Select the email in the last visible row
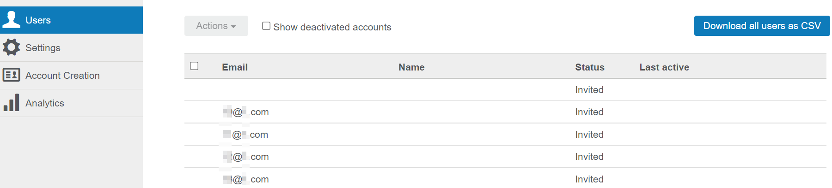This screenshot has width=832, height=188. click(245, 179)
